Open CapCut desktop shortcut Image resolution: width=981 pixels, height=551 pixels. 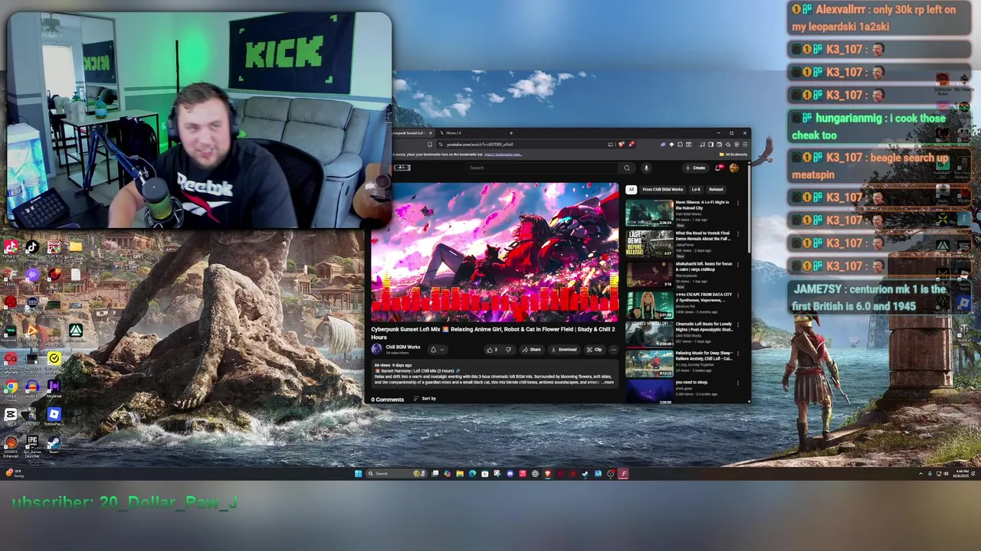coord(11,416)
